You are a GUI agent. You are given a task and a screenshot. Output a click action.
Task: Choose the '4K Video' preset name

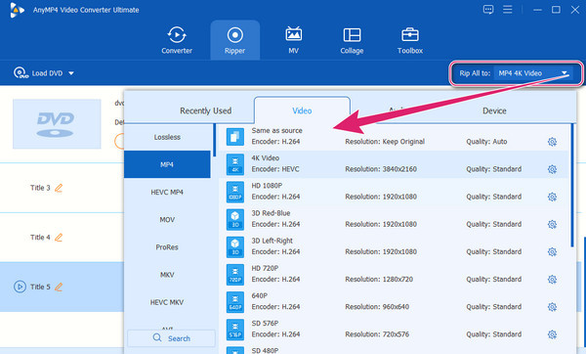click(x=266, y=157)
